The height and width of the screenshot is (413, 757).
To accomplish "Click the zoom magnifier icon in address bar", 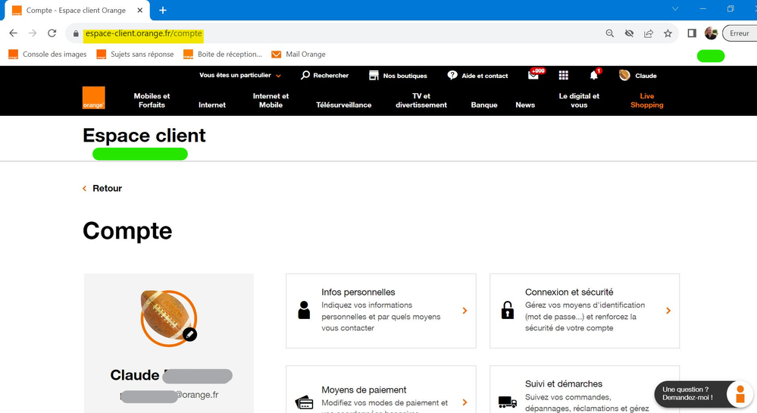I will point(610,33).
